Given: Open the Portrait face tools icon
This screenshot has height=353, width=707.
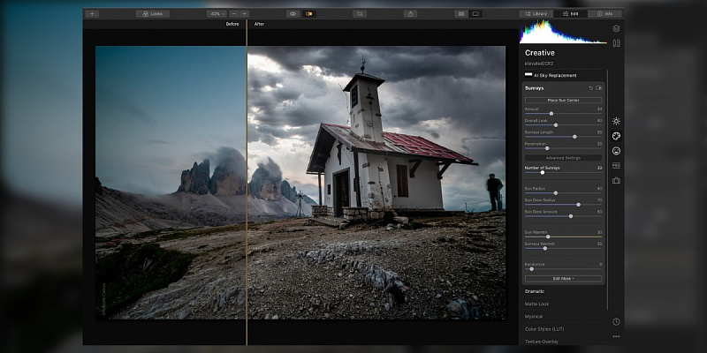Looking at the screenshot, I should pos(616,151).
